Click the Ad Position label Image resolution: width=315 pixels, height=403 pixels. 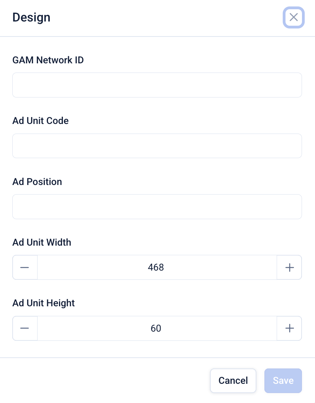[x=37, y=182]
